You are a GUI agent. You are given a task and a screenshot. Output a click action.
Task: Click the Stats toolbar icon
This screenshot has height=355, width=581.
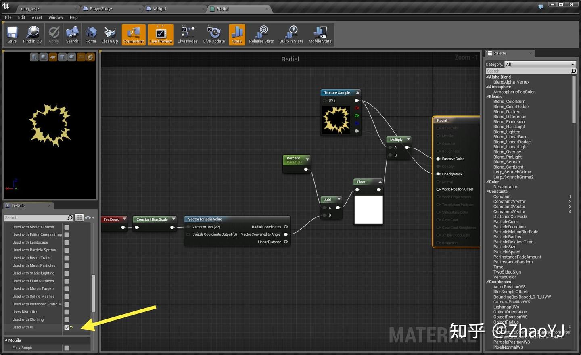(237, 35)
